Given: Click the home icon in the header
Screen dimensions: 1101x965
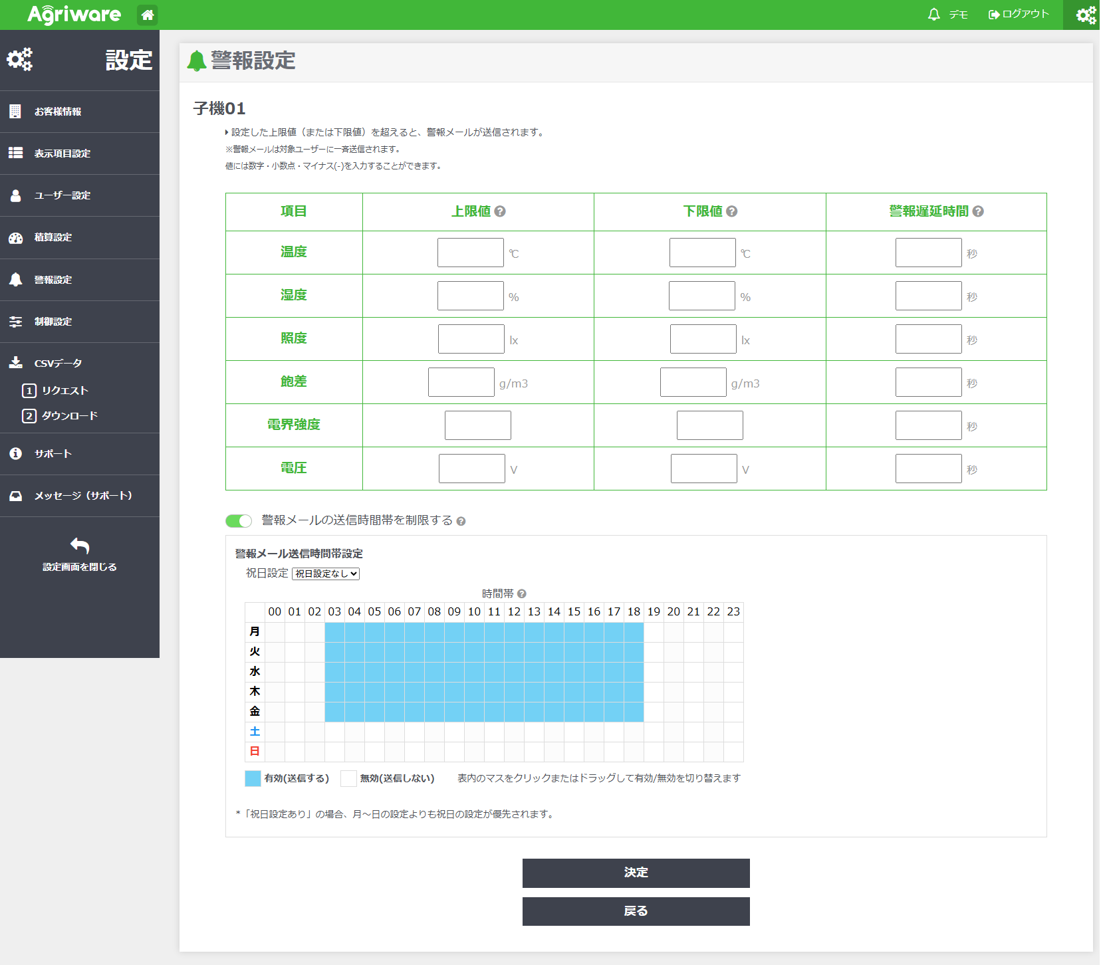Looking at the screenshot, I should [x=148, y=15].
